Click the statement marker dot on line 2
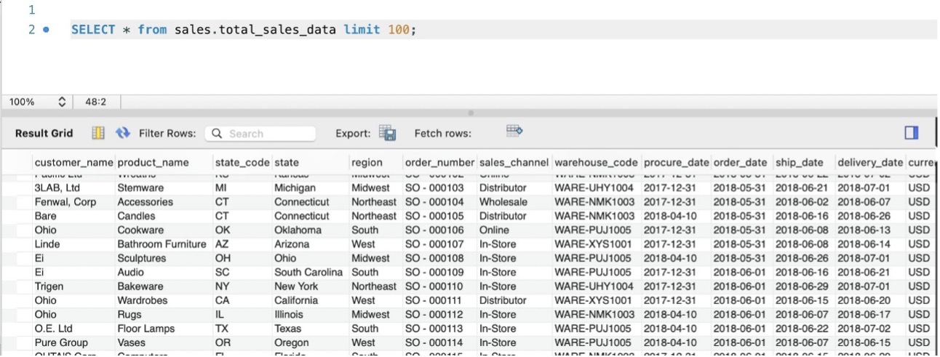 [x=47, y=31]
